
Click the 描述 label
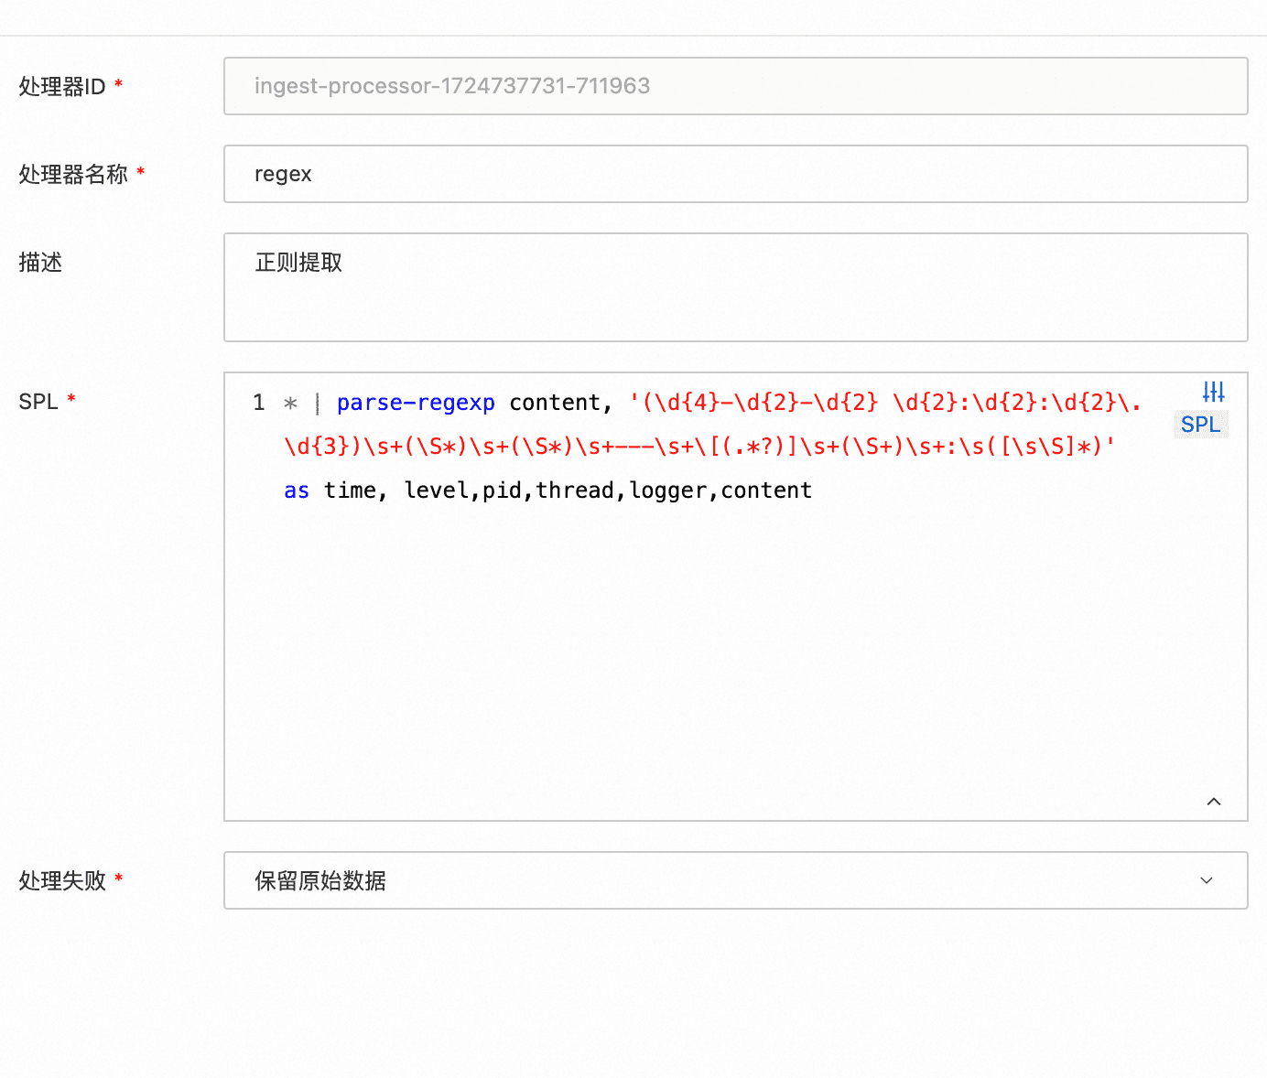[40, 263]
